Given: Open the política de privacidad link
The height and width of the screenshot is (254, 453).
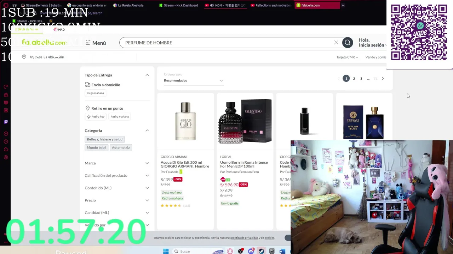Looking at the screenshot, I should pos(245,238).
